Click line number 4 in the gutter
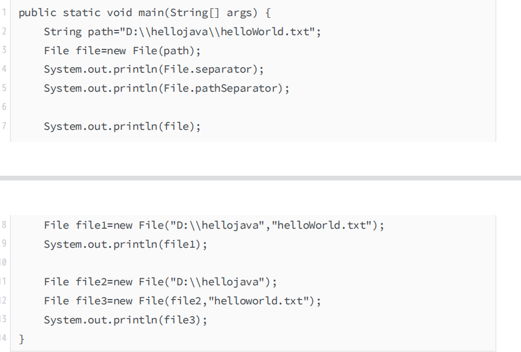Viewport: 521px width, 352px height. (x=3, y=69)
